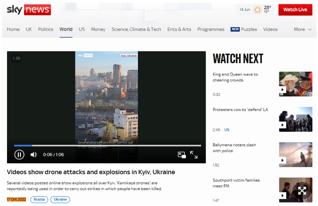
Task: Open Science, Climate & Tech section
Action: [136, 29]
